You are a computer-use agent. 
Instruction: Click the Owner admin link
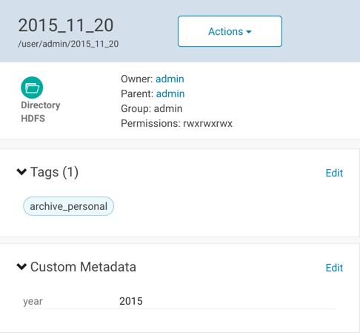[x=170, y=79]
